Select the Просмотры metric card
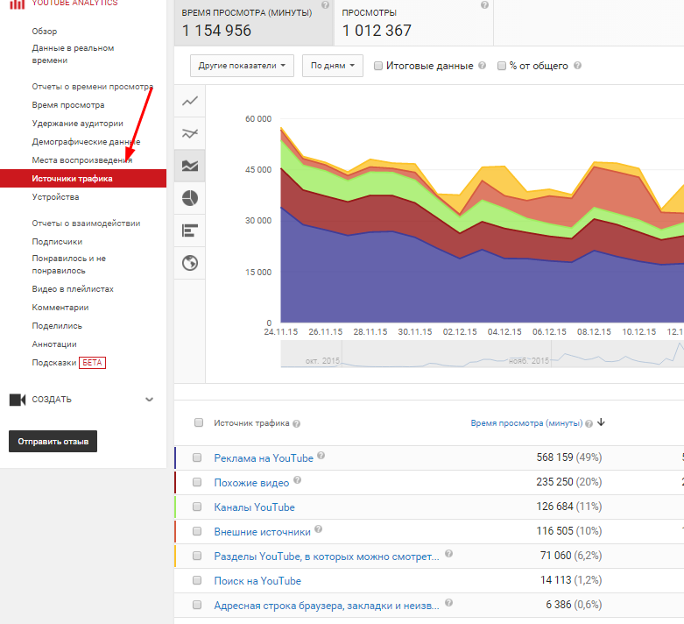The image size is (684, 624). 414,22
